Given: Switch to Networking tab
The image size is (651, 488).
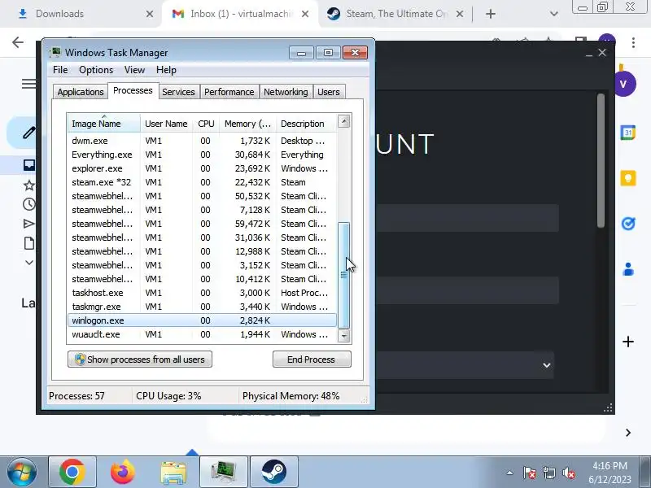Looking at the screenshot, I should (x=286, y=92).
